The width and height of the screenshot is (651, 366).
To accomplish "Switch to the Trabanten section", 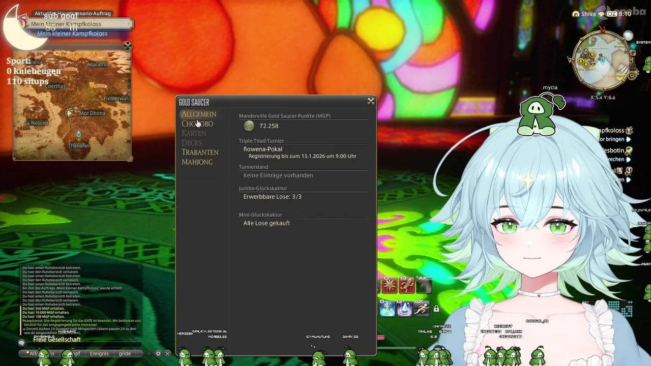I will click(x=200, y=152).
